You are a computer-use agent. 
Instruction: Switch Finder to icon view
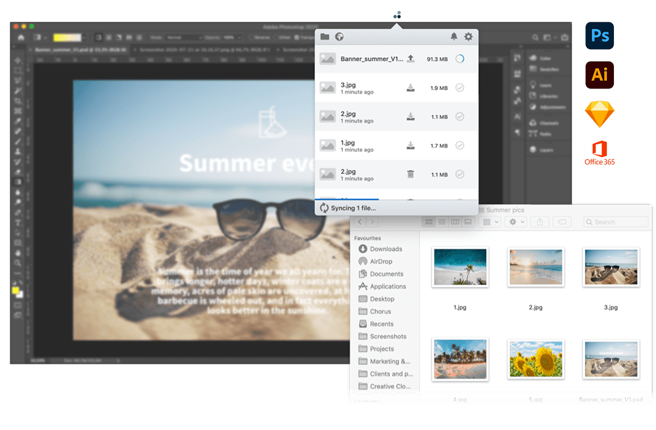(429, 222)
